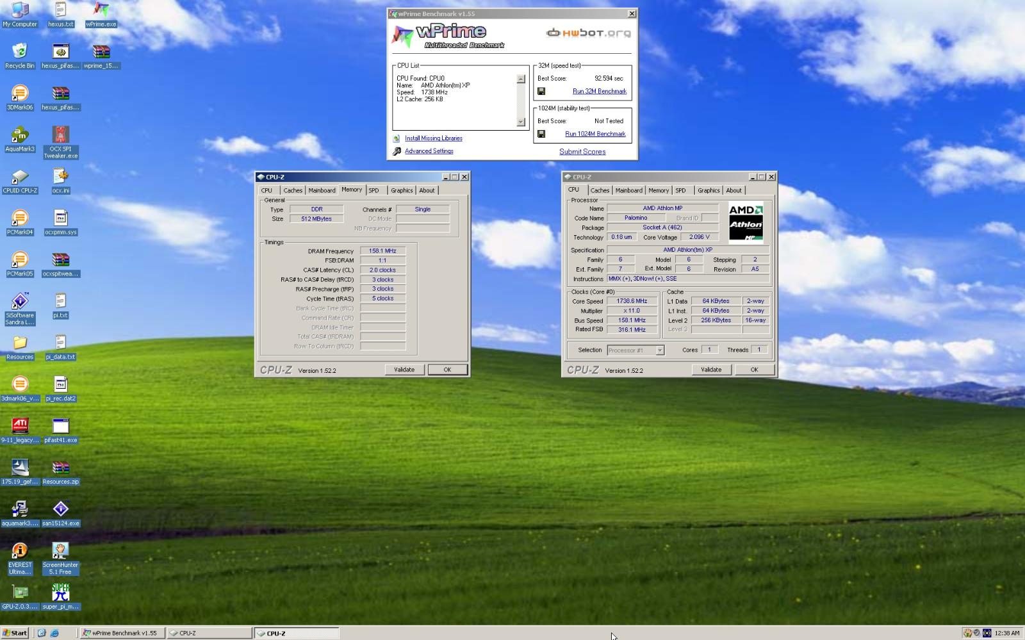The image size is (1025, 640).
Task: Launch super_pi_mod icon
Action: [x=61, y=597]
